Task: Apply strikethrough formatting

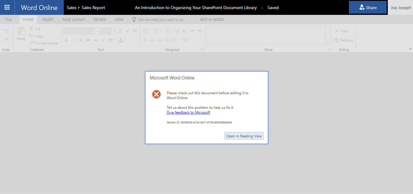Action: click(88, 40)
